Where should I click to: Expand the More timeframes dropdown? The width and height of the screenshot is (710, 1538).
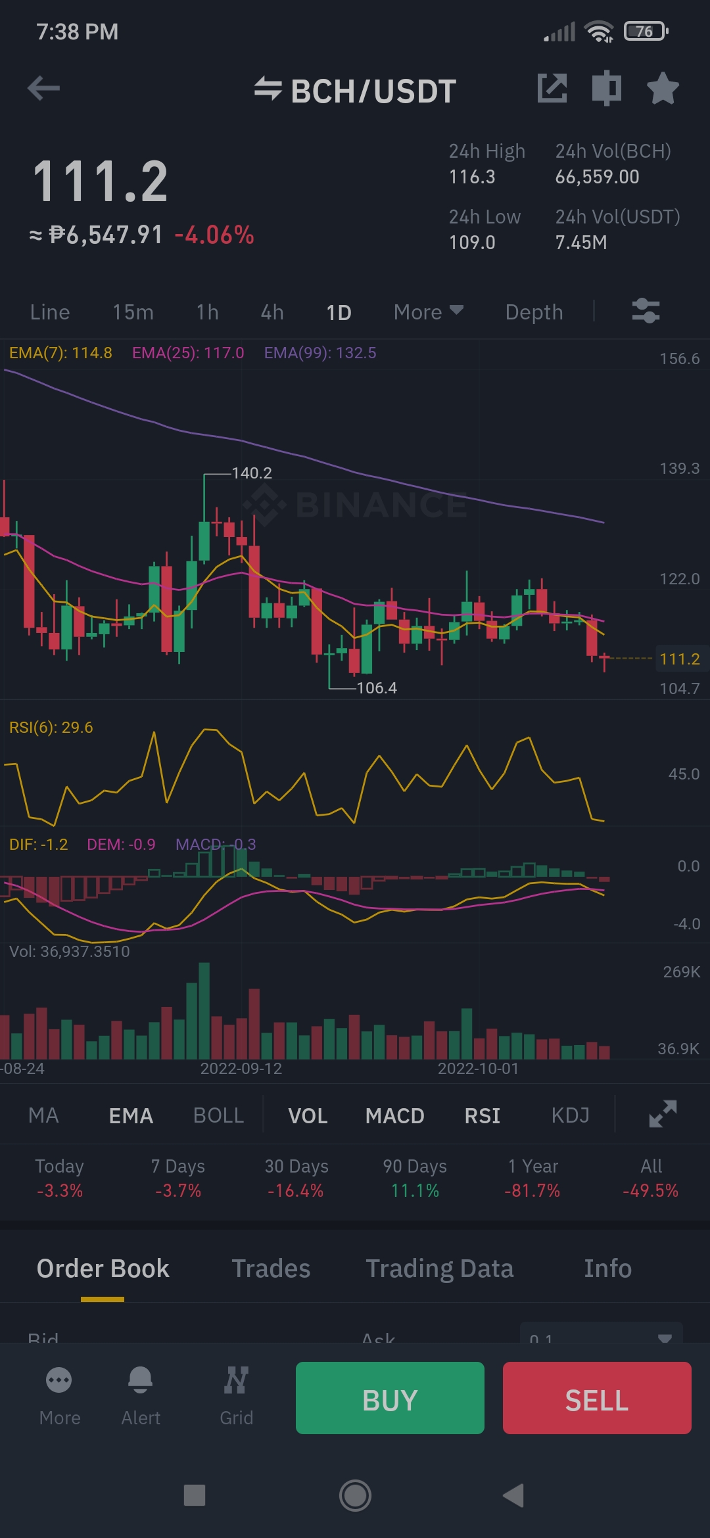click(x=429, y=312)
